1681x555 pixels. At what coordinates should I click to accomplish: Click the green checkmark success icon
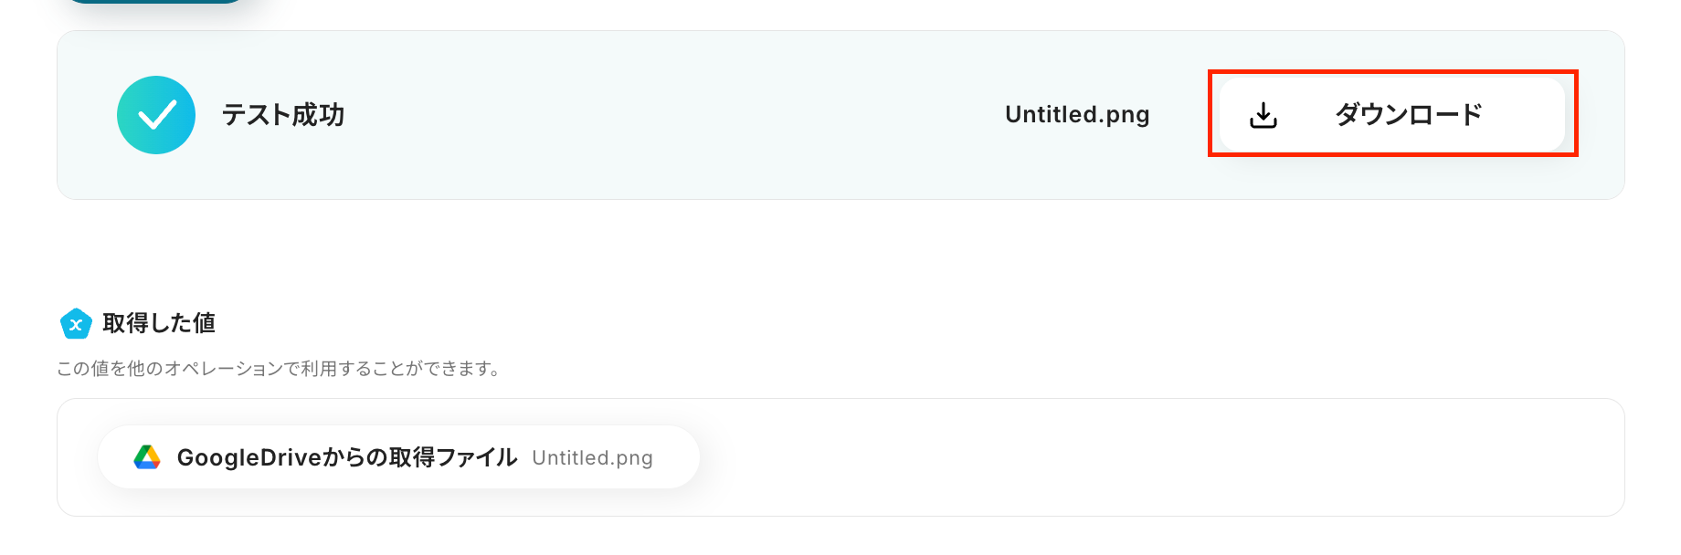(x=156, y=115)
